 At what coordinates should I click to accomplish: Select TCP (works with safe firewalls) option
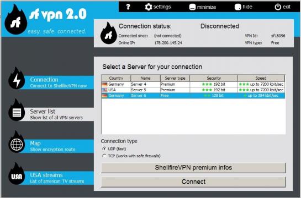pyautogui.click(x=104, y=156)
